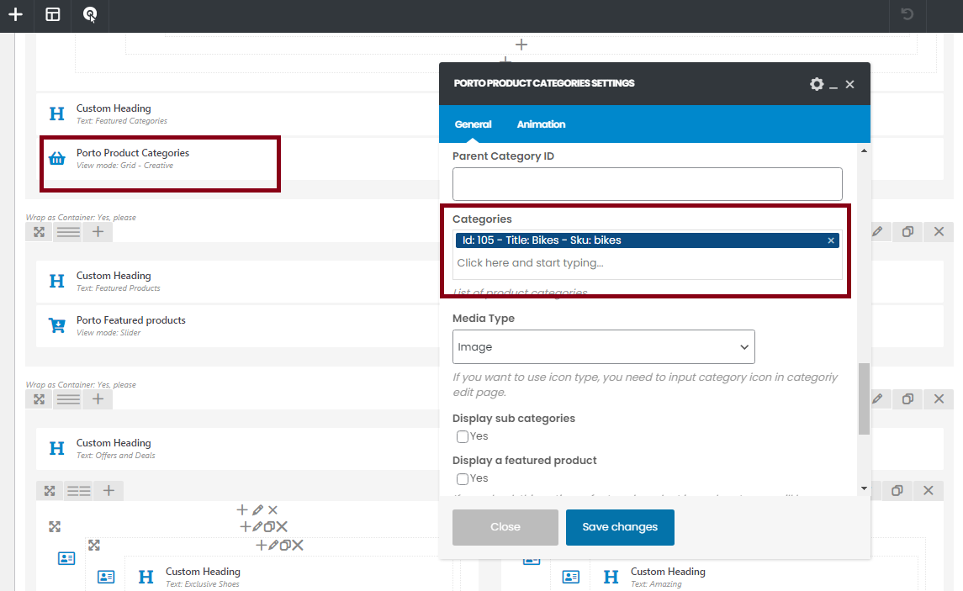963x591 pixels.
Task: Delete the Offers and Deals row
Action: click(x=939, y=399)
